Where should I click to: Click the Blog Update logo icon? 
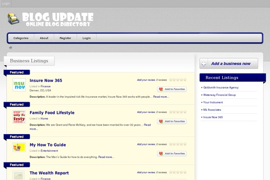coord(13,18)
